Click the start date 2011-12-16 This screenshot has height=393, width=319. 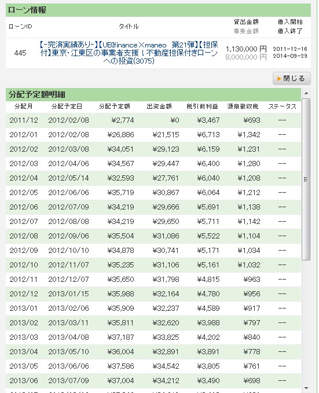[x=290, y=49]
